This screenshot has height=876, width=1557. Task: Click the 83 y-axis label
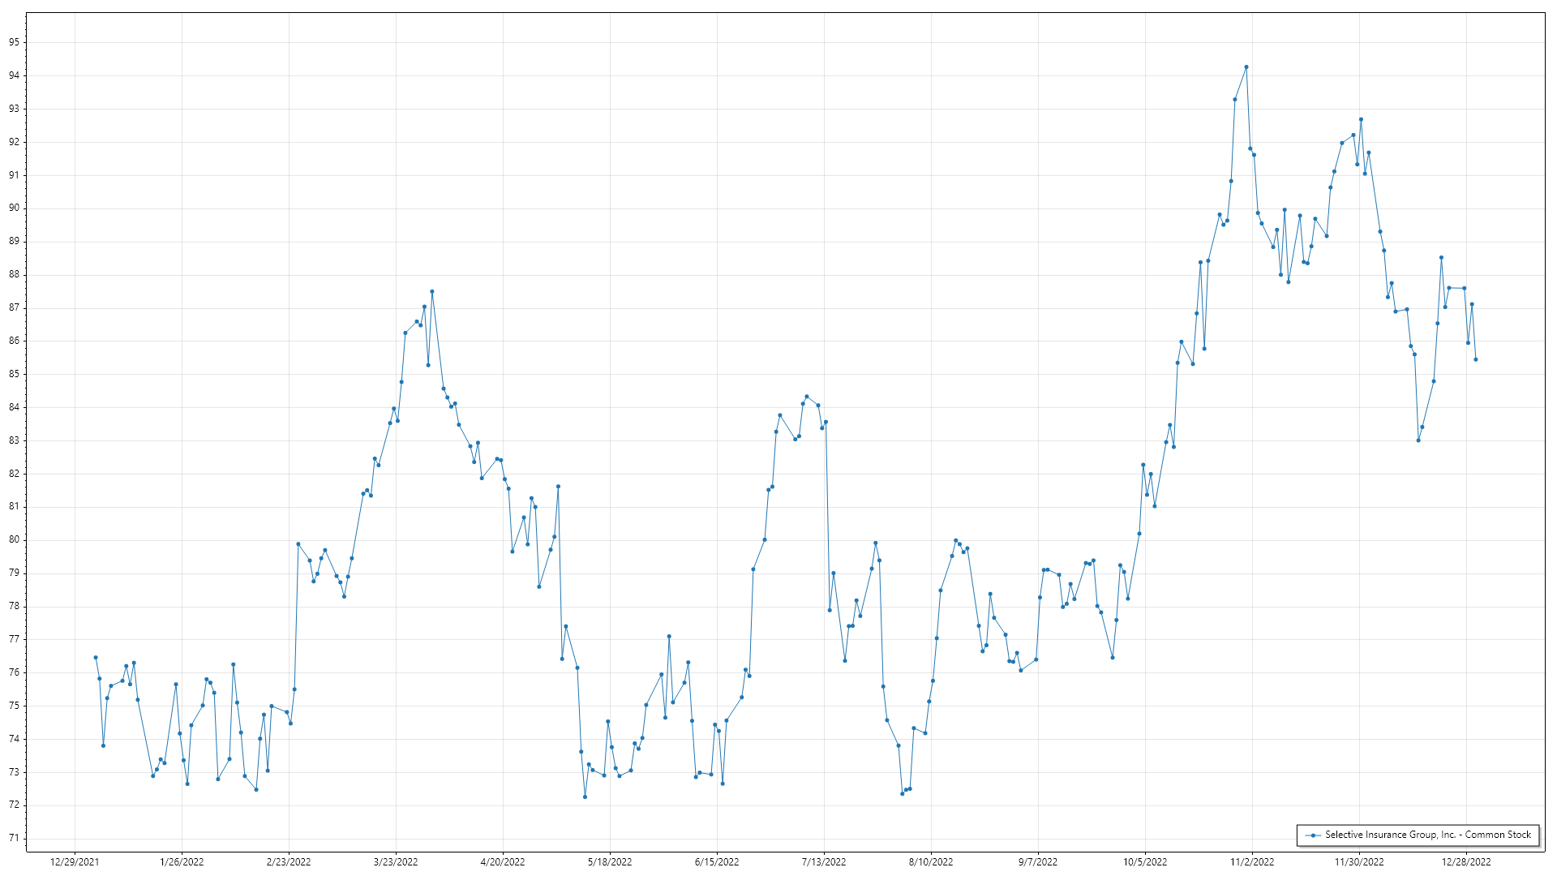[x=15, y=440]
